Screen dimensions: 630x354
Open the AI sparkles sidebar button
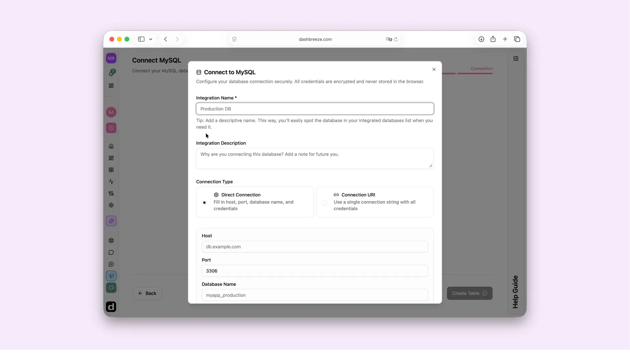(111, 221)
